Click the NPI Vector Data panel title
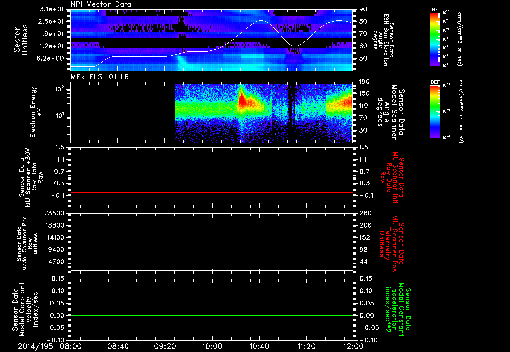The width and height of the screenshot is (510, 352). [x=101, y=4]
